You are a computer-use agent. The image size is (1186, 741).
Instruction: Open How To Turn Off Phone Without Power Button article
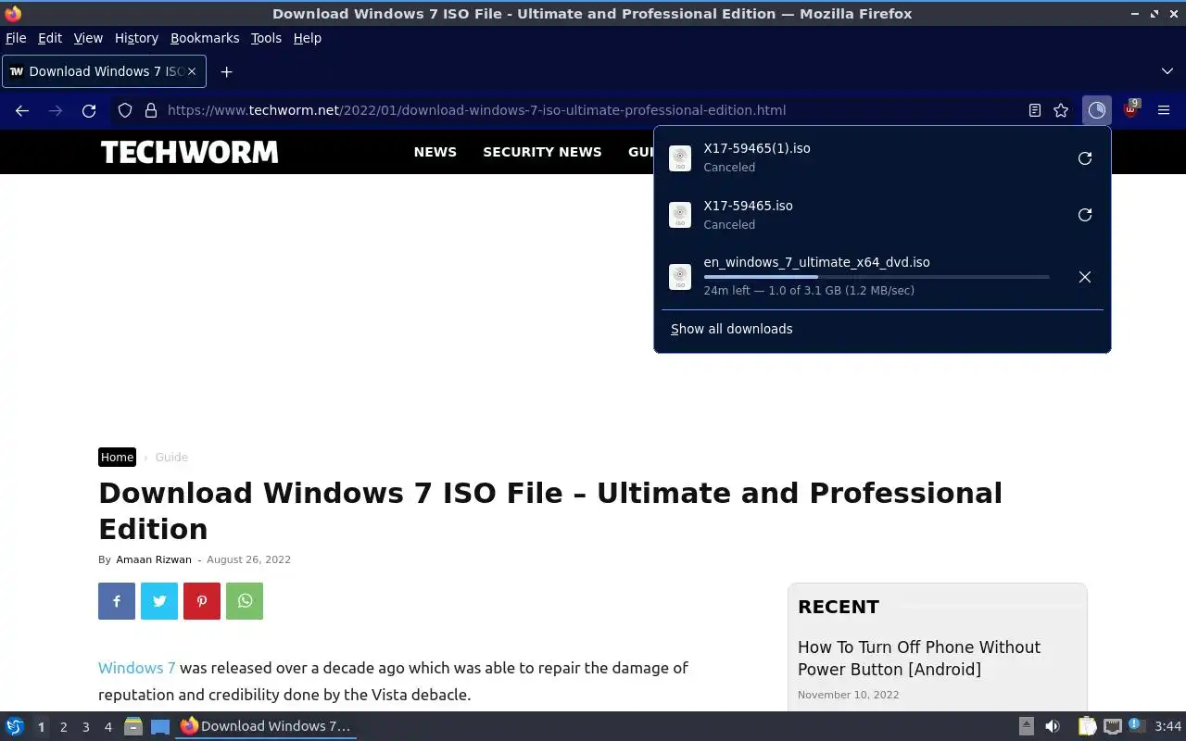pos(918,659)
